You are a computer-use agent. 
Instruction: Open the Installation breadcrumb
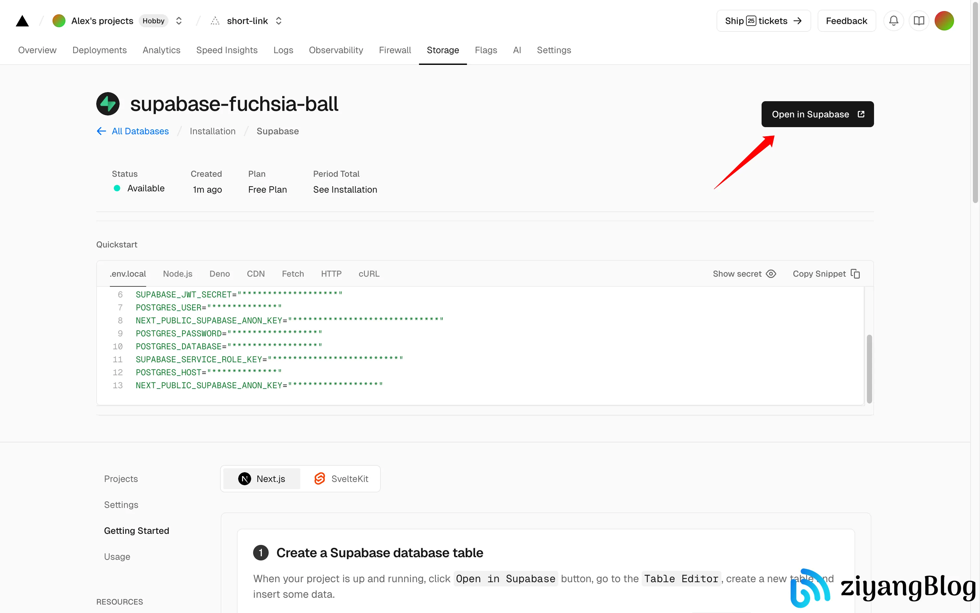pos(213,131)
